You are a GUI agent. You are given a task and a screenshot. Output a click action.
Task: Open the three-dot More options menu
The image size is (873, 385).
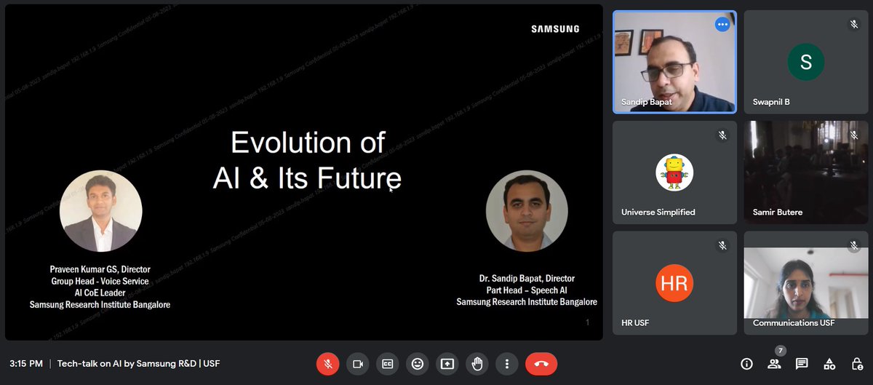pos(507,363)
